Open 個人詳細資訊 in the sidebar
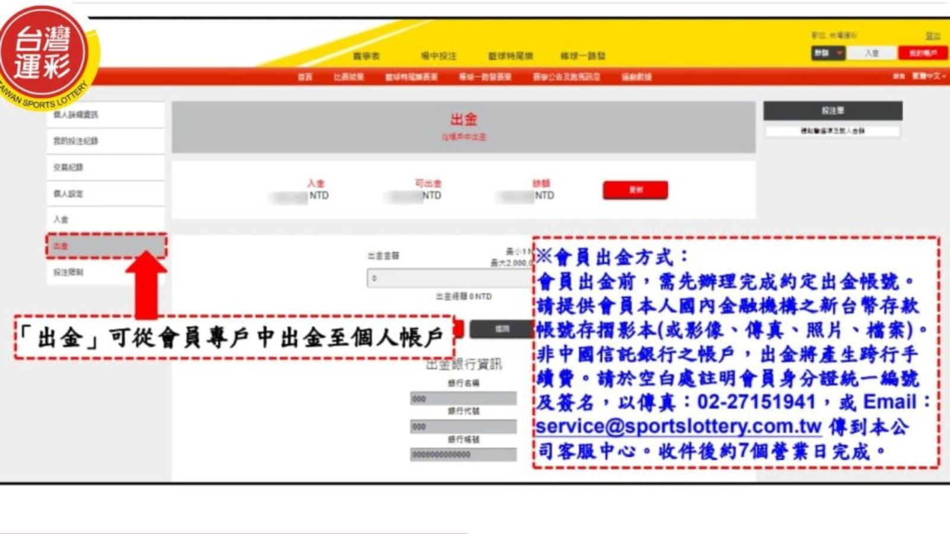Screen dimensions: 950x534 tap(106, 115)
